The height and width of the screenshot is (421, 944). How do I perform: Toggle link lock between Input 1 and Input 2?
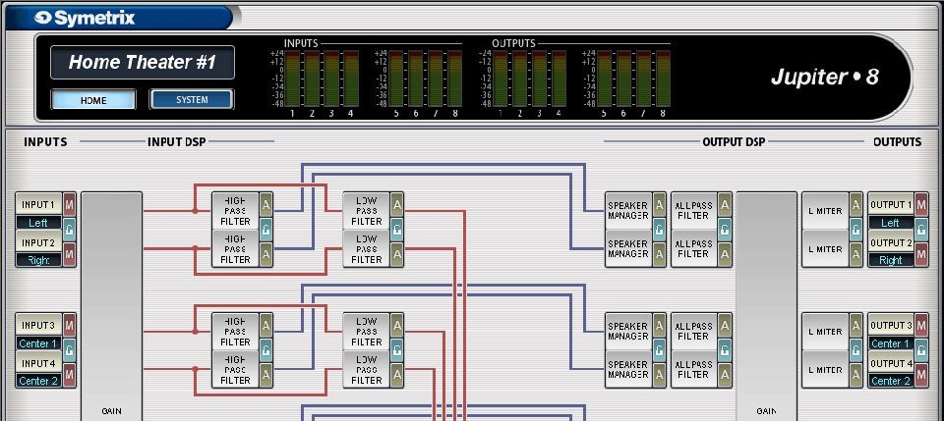point(69,229)
